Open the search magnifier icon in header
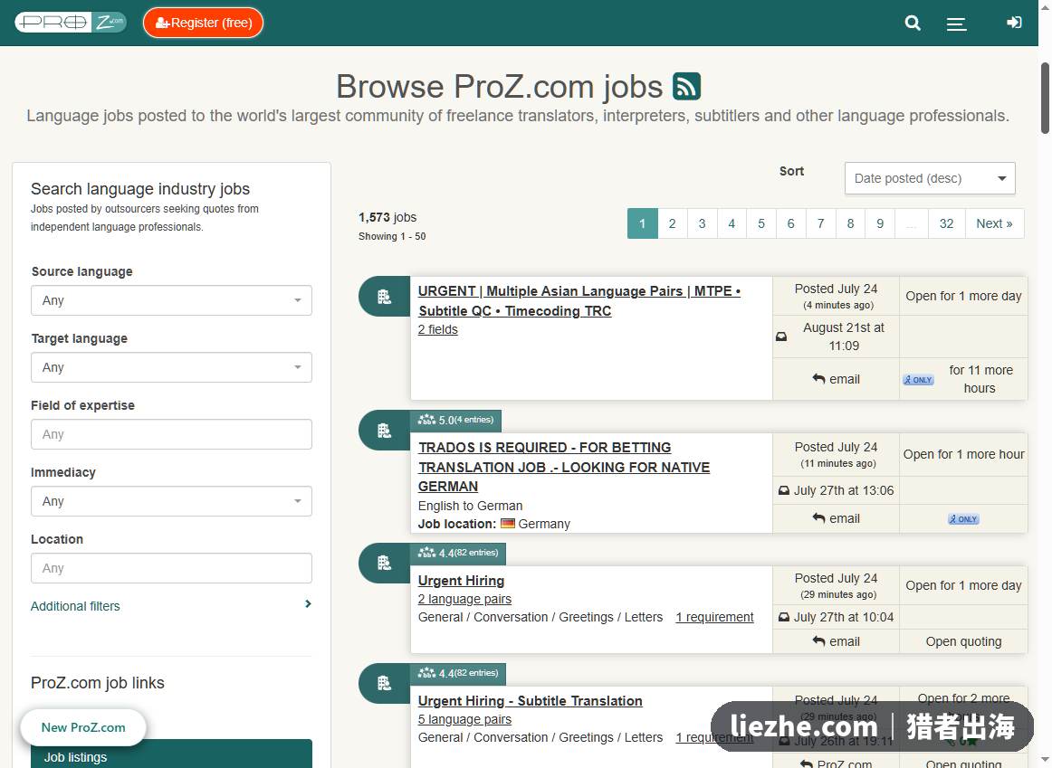 pyautogui.click(x=913, y=23)
